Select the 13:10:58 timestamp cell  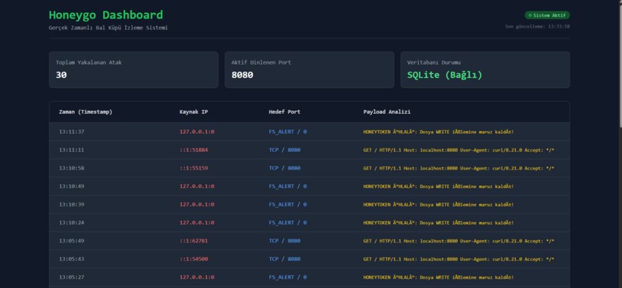point(72,168)
